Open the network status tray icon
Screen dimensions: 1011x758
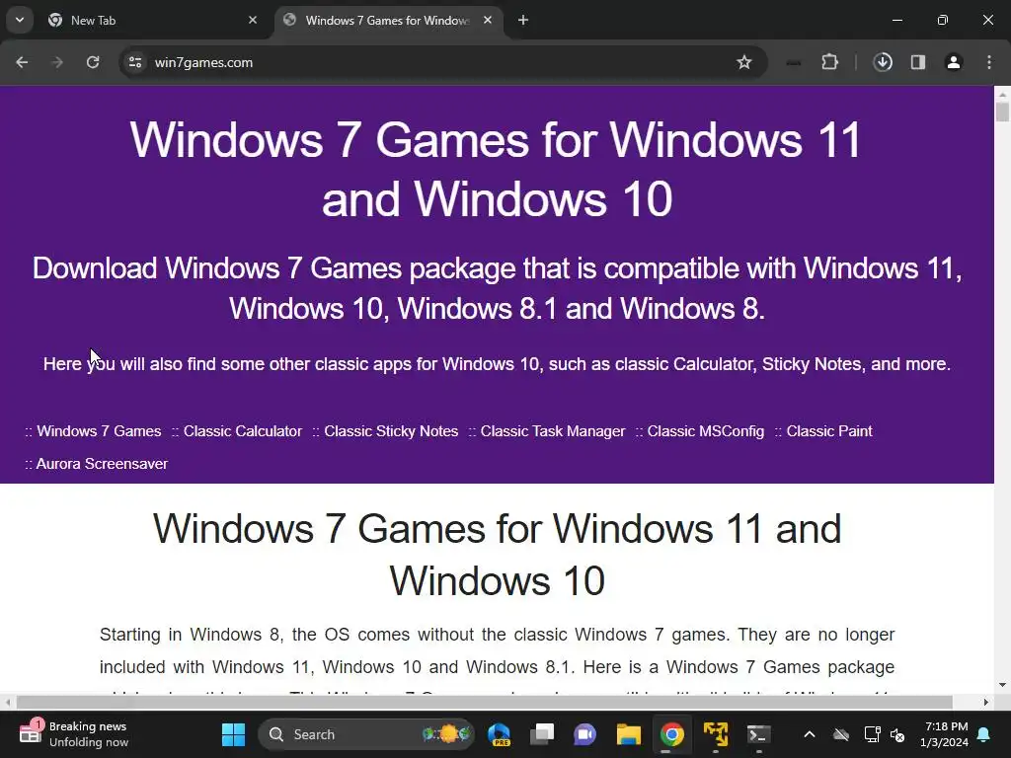click(872, 734)
